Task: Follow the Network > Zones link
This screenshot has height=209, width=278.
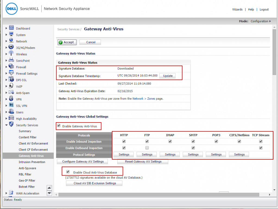Action: 144,99
